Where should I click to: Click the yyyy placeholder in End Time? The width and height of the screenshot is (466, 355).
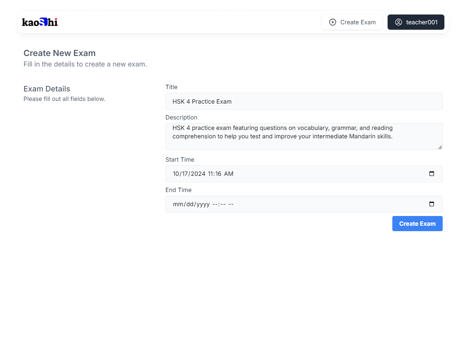pos(203,204)
